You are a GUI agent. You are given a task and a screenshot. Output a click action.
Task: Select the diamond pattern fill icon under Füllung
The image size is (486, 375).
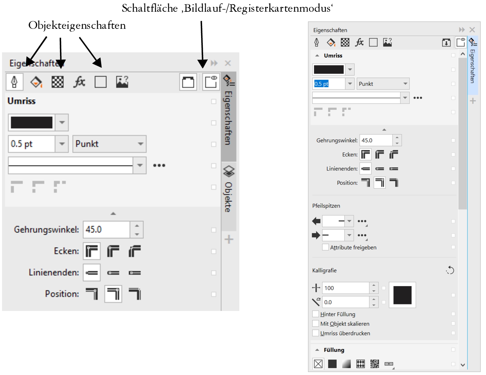click(360, 364)
